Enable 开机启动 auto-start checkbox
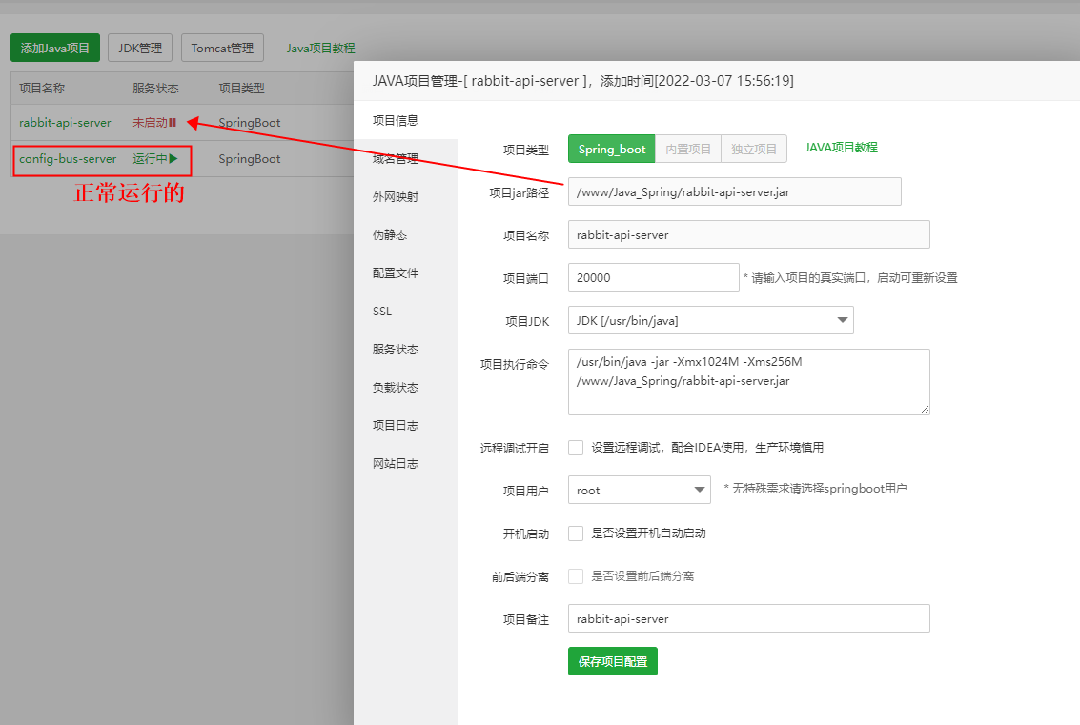This screenshot has height=725, width=1080. point(576,534)
